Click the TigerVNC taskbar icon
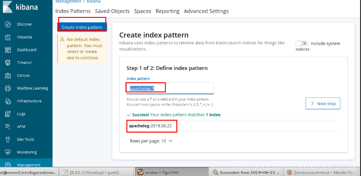 pyautogui.click(x=140, y=172)
